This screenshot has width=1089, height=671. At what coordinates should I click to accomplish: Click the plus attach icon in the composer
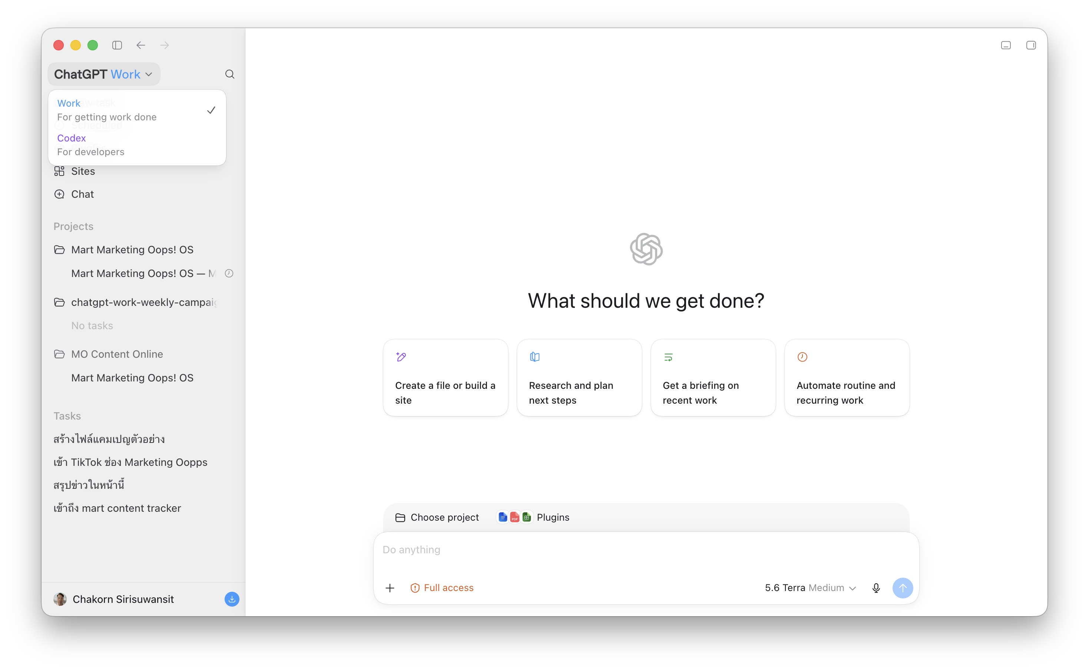[x=390, y=588]
